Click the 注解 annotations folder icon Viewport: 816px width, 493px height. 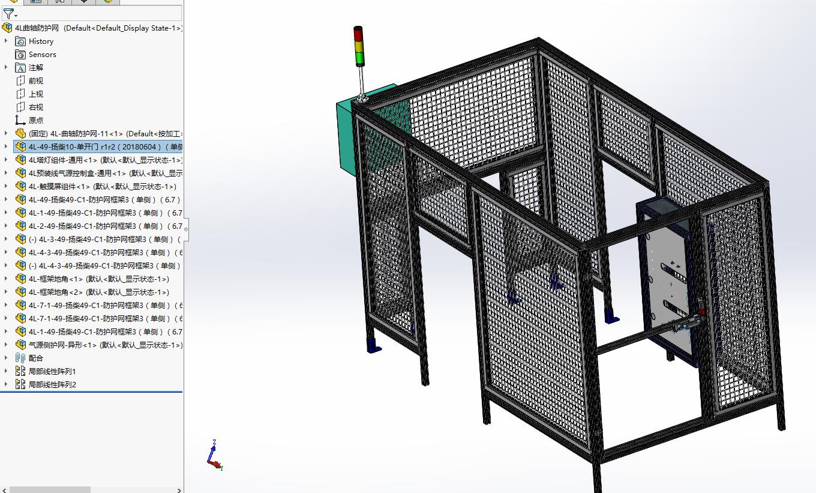(20, 68)
